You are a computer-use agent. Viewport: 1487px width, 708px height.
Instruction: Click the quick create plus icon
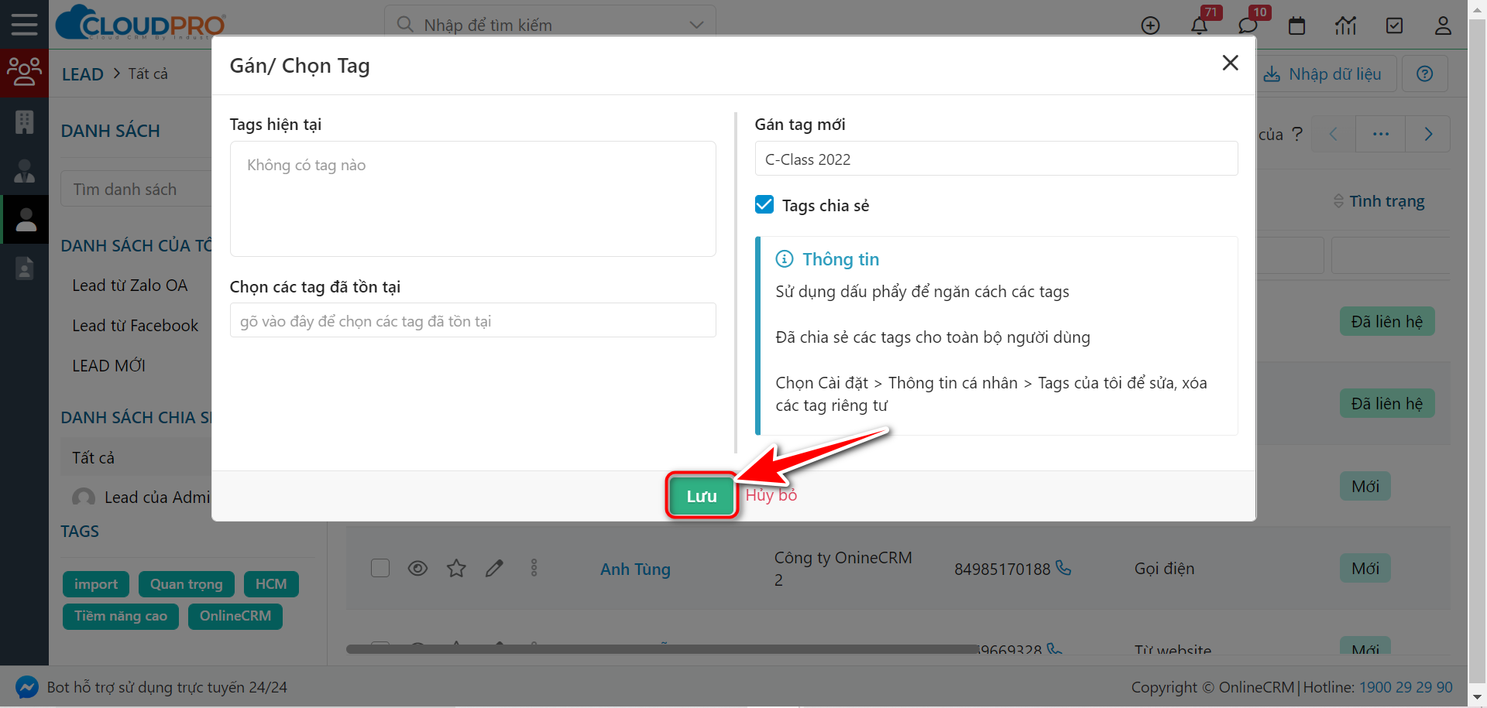pos(1151,26)
